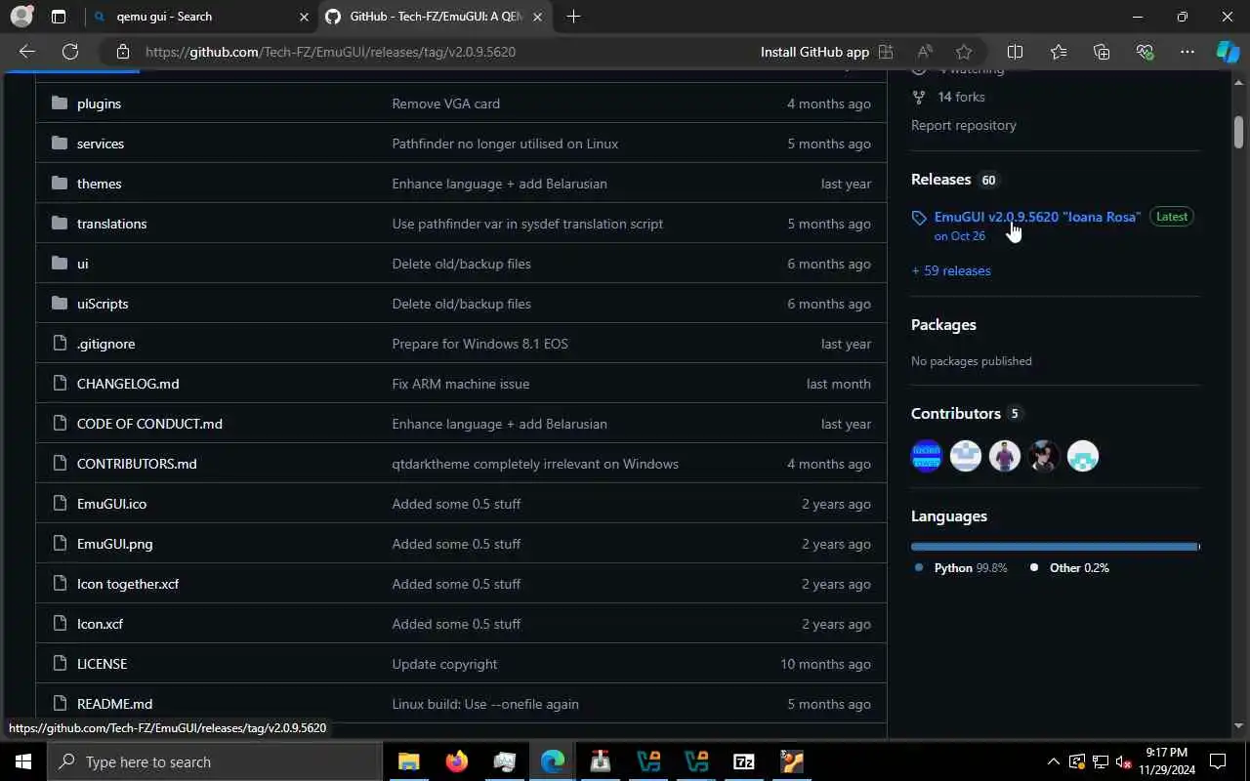Open commit 'Use pathfinder var in sysdef translation script'

click(527, 224)
